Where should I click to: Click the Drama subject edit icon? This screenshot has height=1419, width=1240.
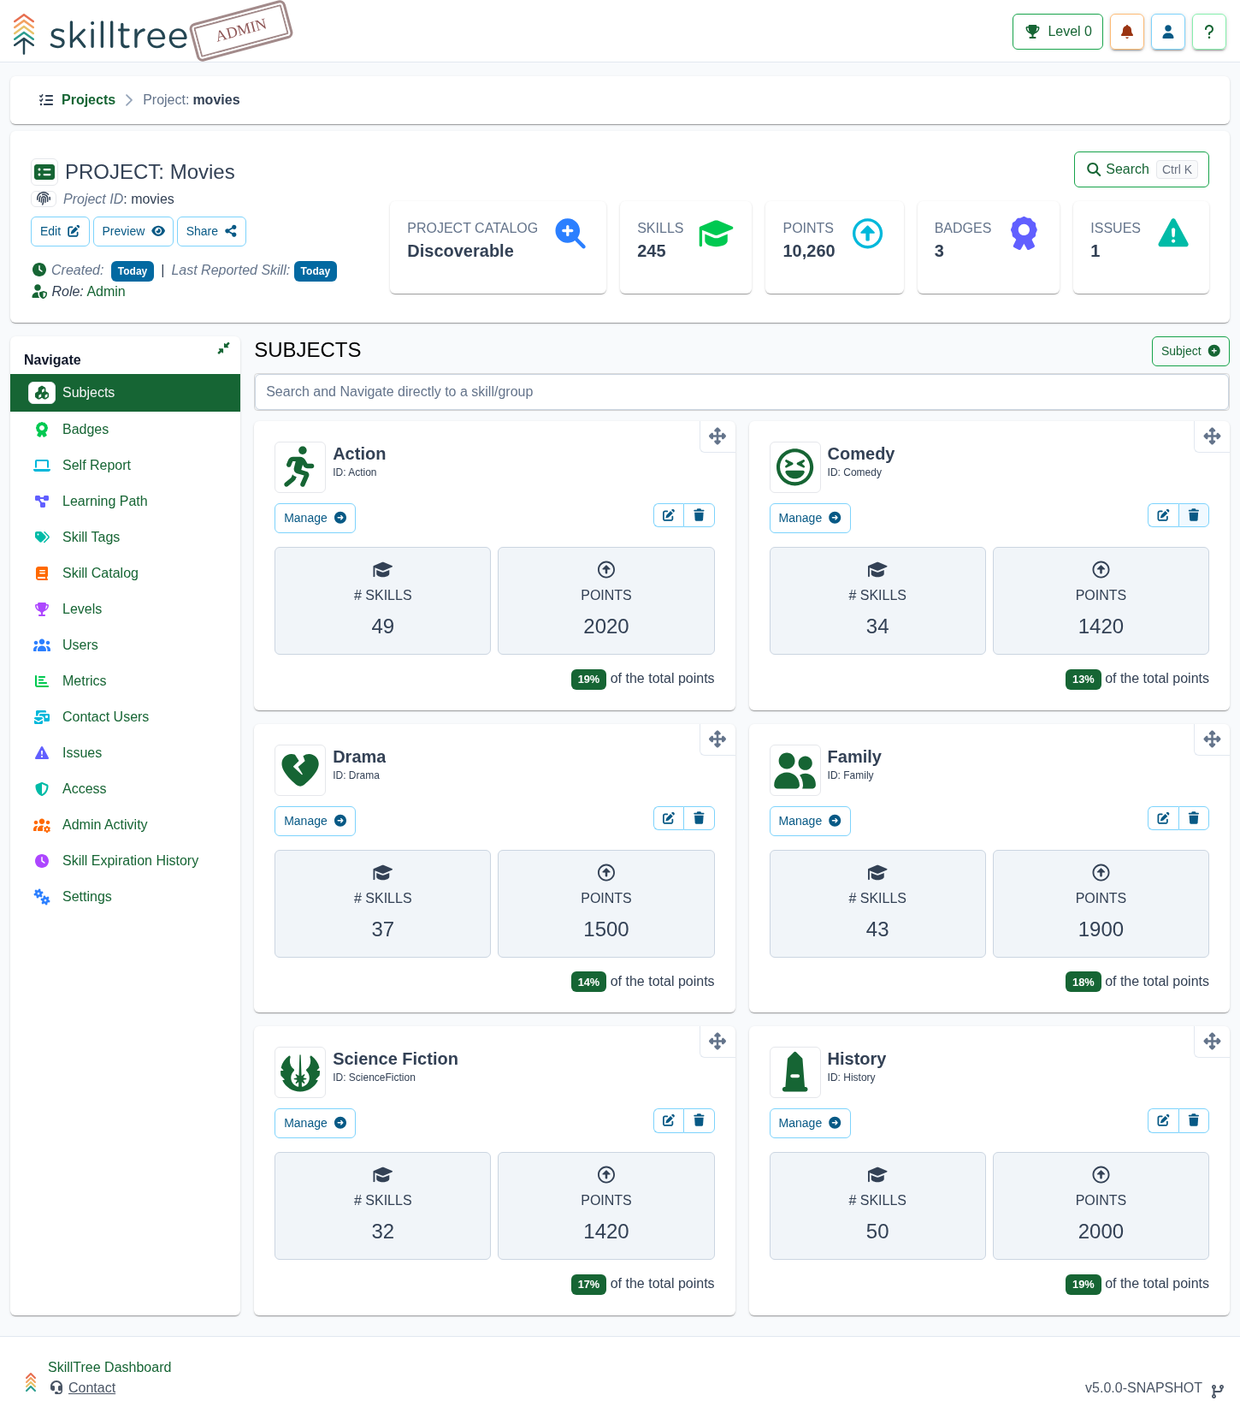point(669,818)
